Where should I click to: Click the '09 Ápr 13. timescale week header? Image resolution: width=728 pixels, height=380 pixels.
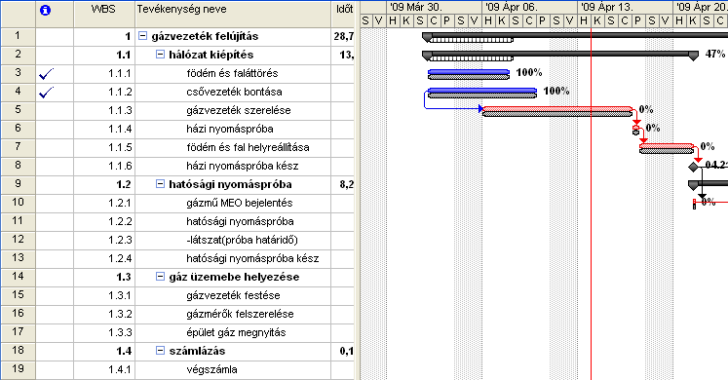click(626, 8)
